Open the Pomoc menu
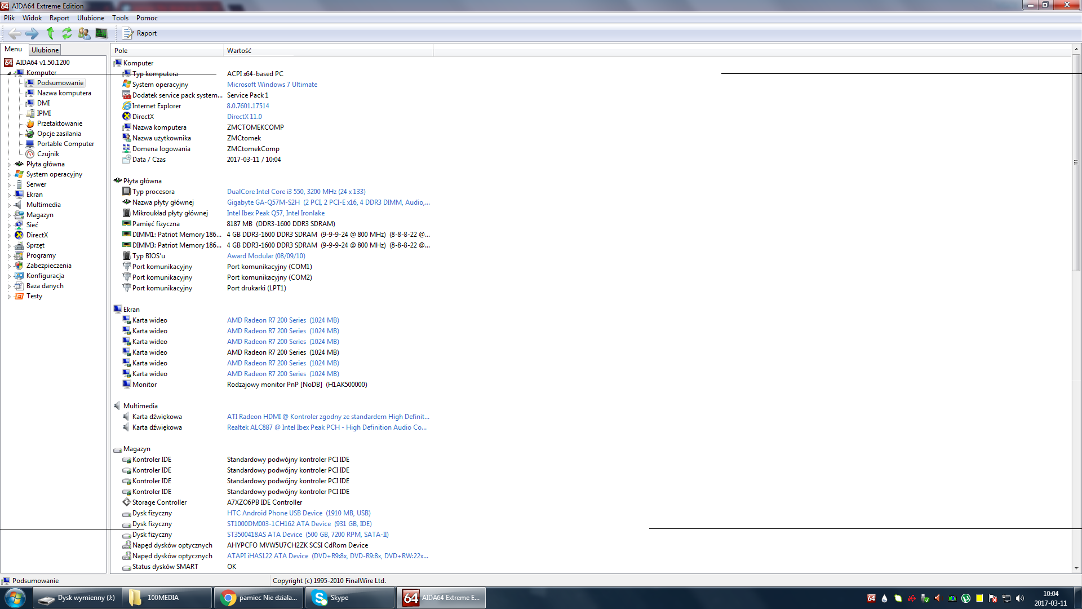The height and width of the screenshot is (609, 1082). (147, 18)
